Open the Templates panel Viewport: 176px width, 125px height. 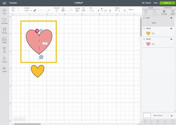click(x=4, y=21)
